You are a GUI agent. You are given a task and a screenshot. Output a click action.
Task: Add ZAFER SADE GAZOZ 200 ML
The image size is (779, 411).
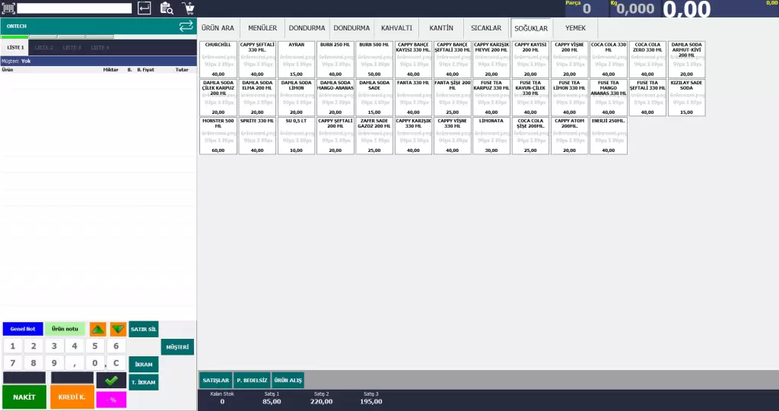tap(374, 136)
